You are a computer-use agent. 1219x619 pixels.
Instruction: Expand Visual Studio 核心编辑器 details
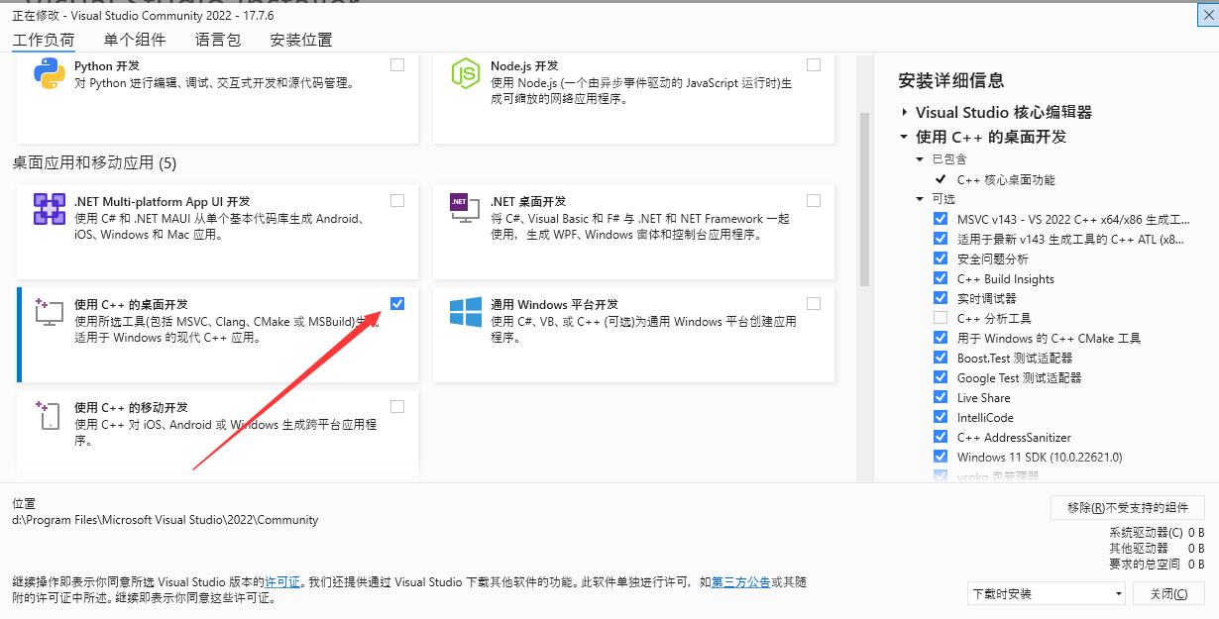[905, 113]
